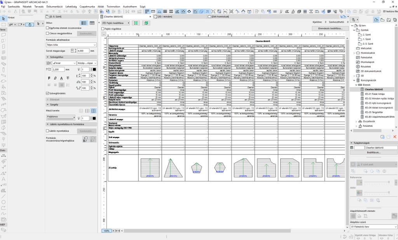Select the Metszetek item in Navigator
This screenshot has width=398, height=240.
(x=366, y=48)
